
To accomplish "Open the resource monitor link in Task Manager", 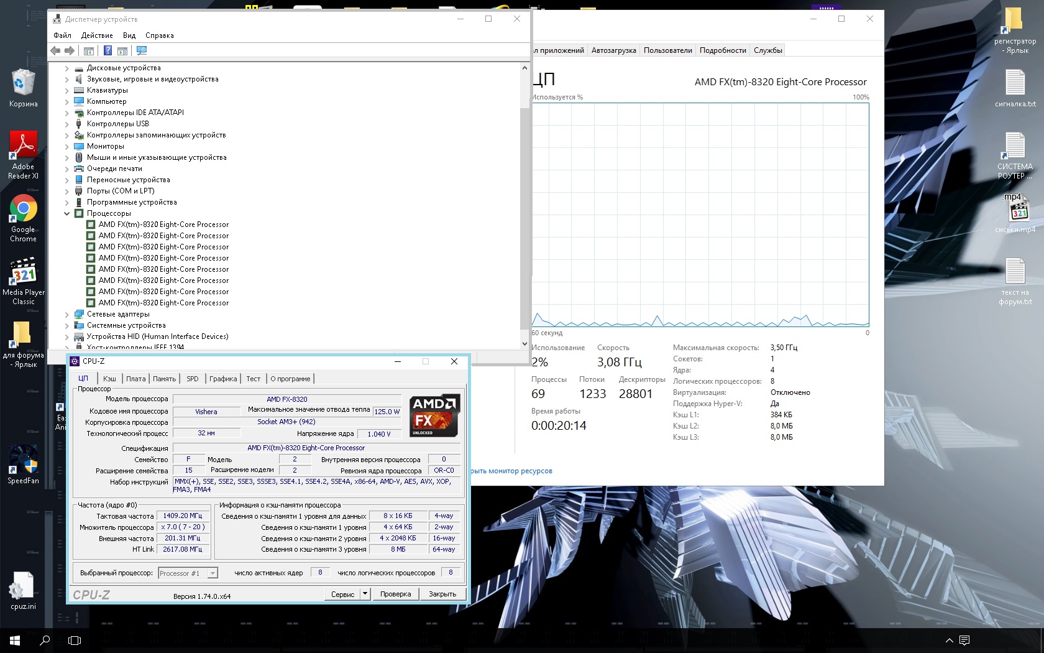I will tap(511, 471).
